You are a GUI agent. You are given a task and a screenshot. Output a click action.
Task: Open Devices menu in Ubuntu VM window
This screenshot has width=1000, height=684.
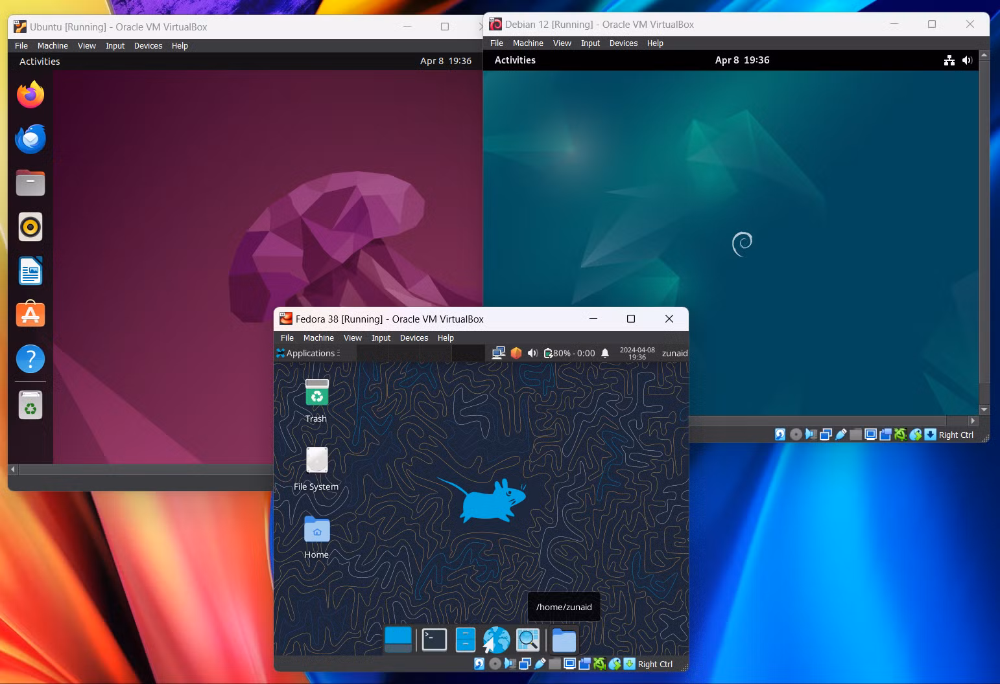click(148, 46)
